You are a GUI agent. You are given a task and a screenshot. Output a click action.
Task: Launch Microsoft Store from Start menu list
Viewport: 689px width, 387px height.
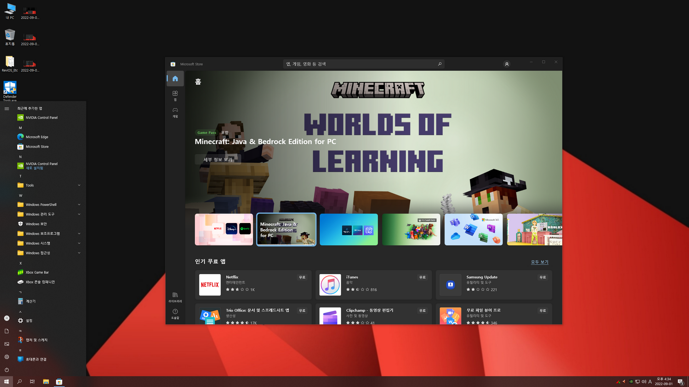(x=49, y=147)
